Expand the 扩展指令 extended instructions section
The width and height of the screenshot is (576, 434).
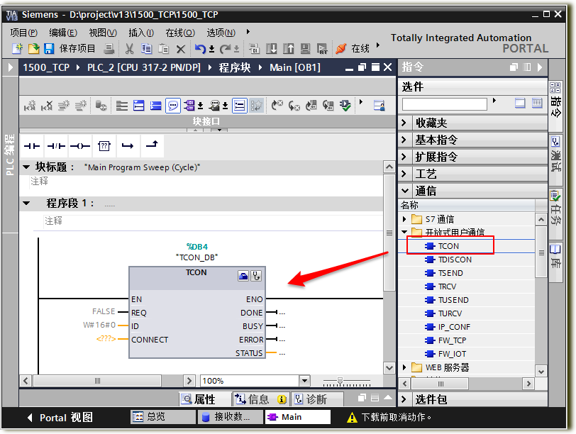point(404,157)
